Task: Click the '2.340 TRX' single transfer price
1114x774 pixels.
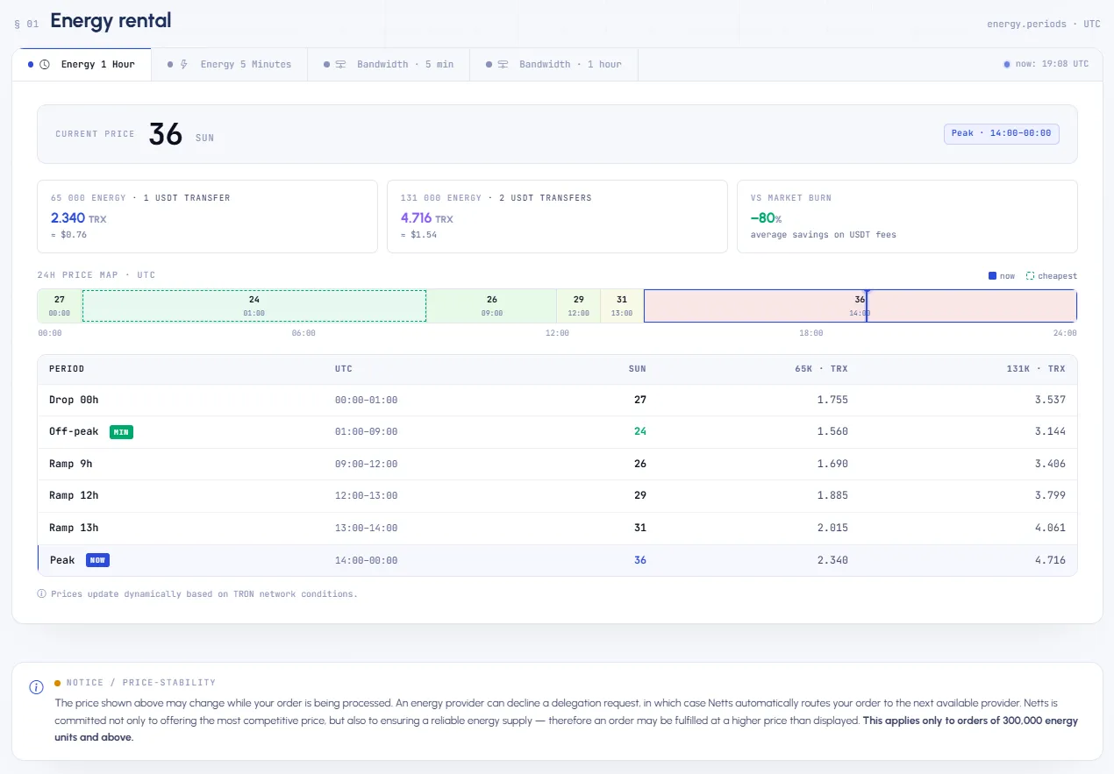Action: click(78, 217)
